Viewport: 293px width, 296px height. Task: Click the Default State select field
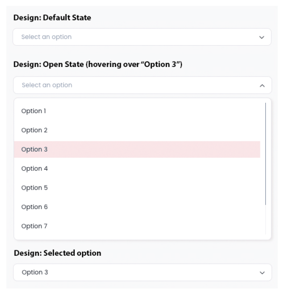click(x=142, y=37)
